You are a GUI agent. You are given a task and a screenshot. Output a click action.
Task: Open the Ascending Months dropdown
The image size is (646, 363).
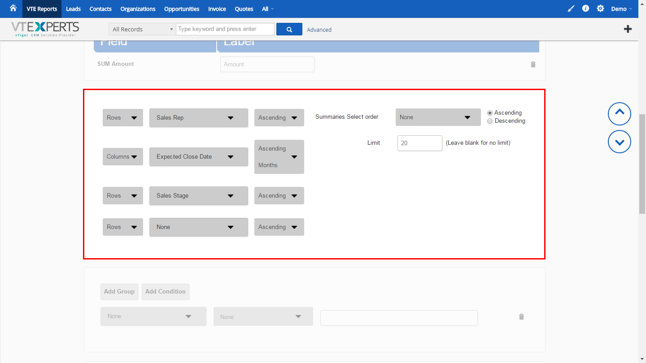[279, 157]
